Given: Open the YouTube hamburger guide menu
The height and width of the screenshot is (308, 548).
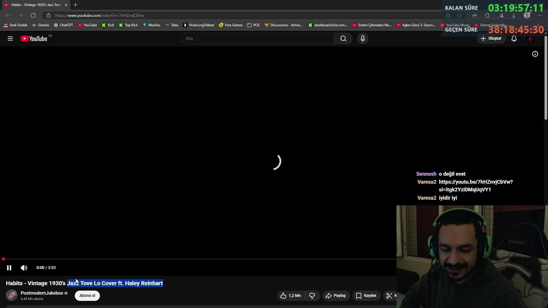Looking at the screenshot, I should tap(10, 38).
